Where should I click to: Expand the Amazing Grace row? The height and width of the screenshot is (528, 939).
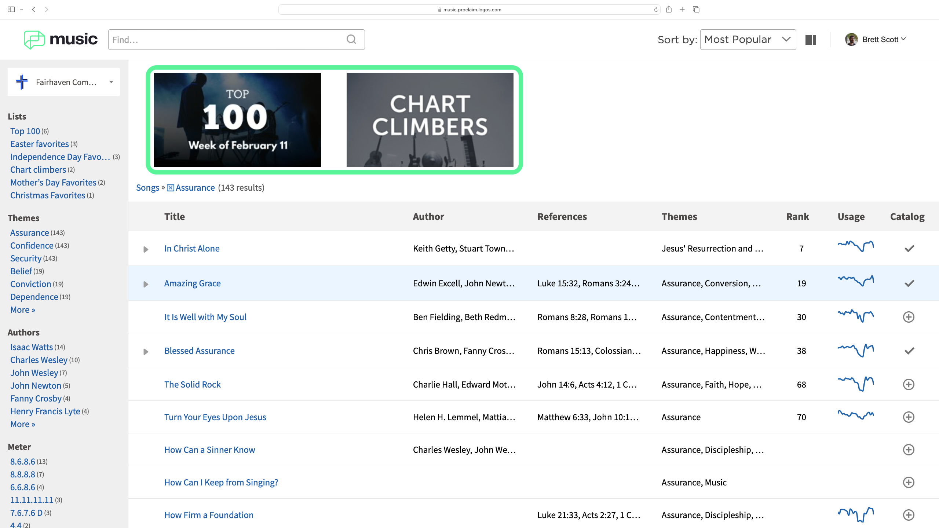[146, 284]
